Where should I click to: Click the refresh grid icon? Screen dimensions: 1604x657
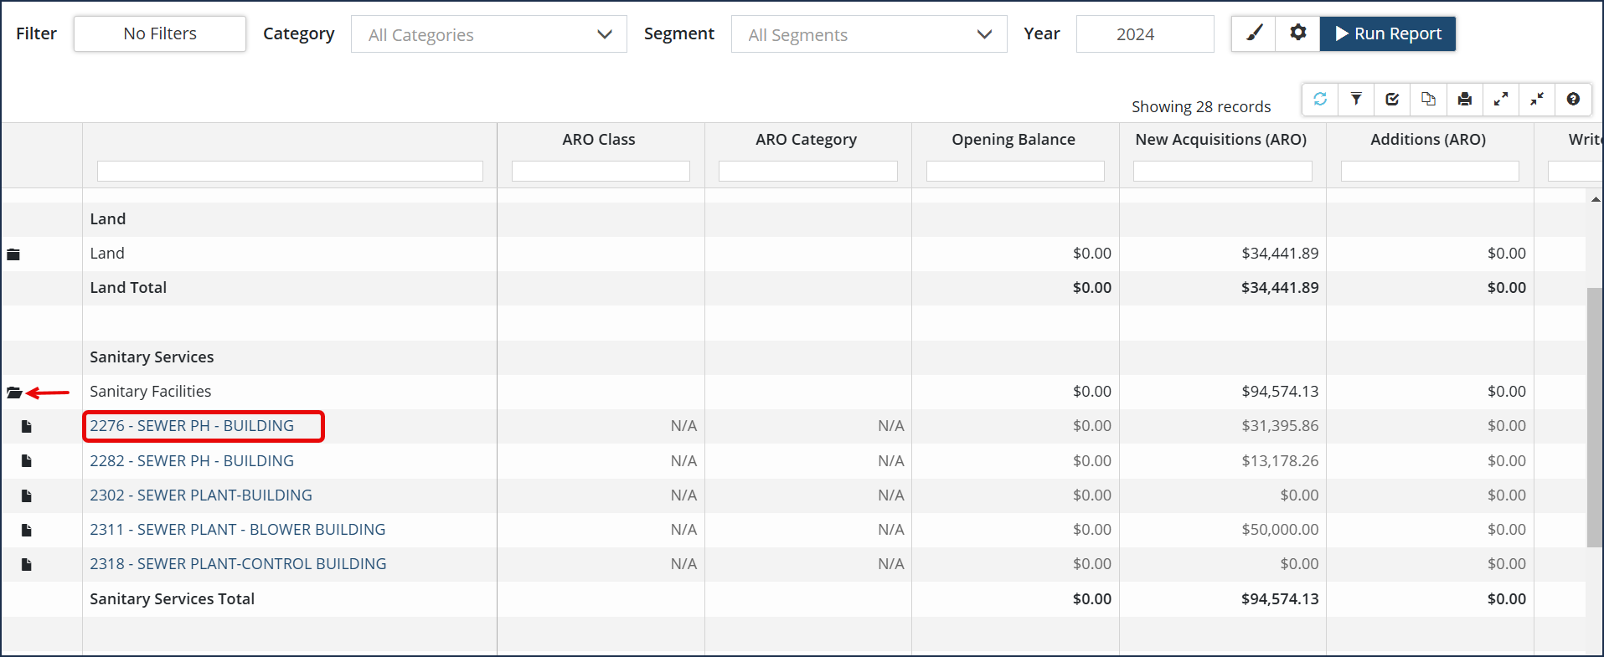point(1320,100)
